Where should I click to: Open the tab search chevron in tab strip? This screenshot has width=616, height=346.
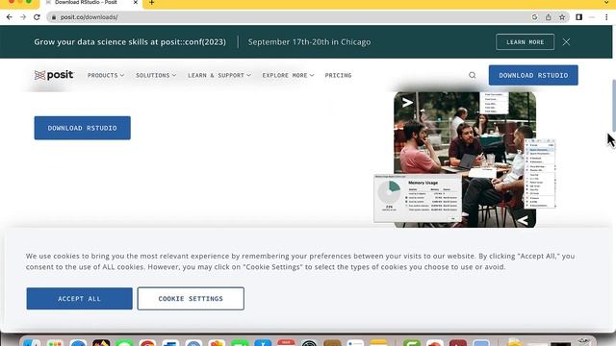606,3
